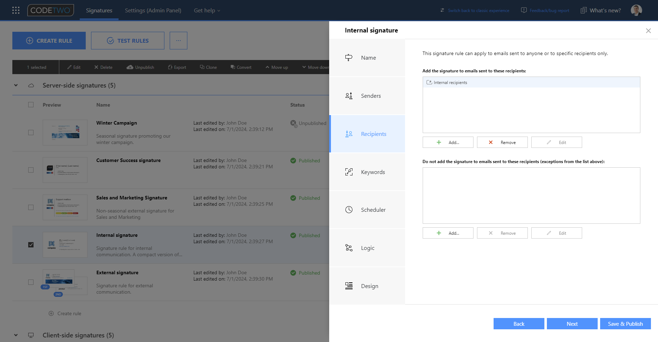Select the Logic sidebar icon

coord(349,248)
